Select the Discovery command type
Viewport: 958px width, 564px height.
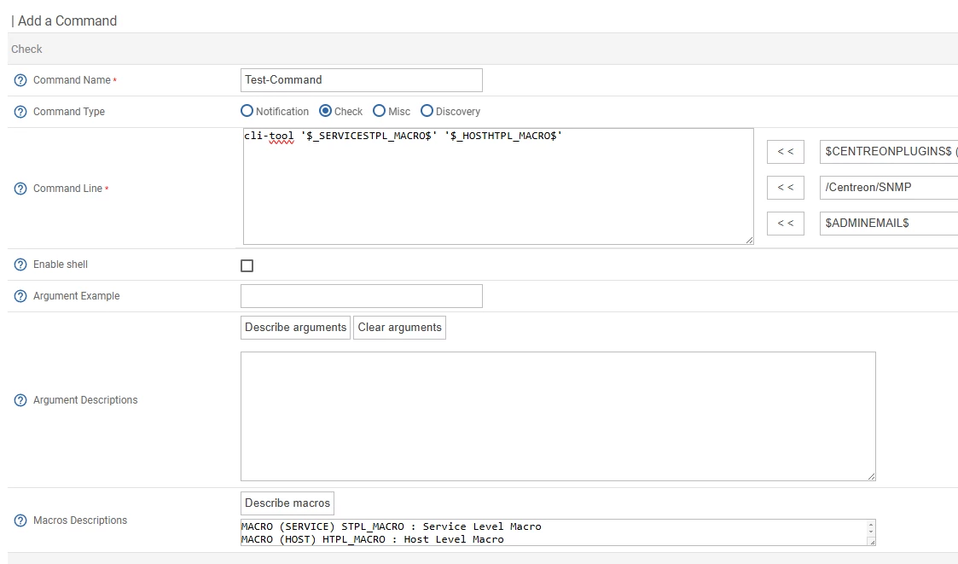427,111
